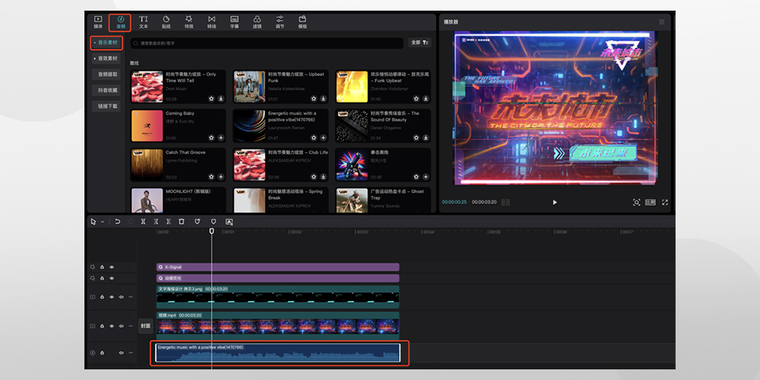Lock the X-Signal effect track
Viewport: 760px width, 380px height.
(x=102, y=267)
